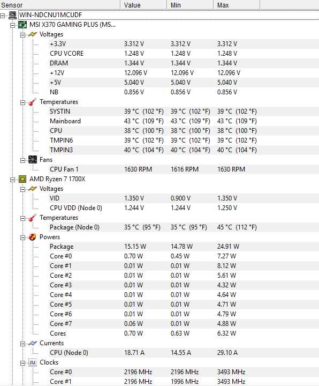Collapse the Powers section
Image resolution: width=319 pixels, height=386 pixels.
[x=22, y=237]
